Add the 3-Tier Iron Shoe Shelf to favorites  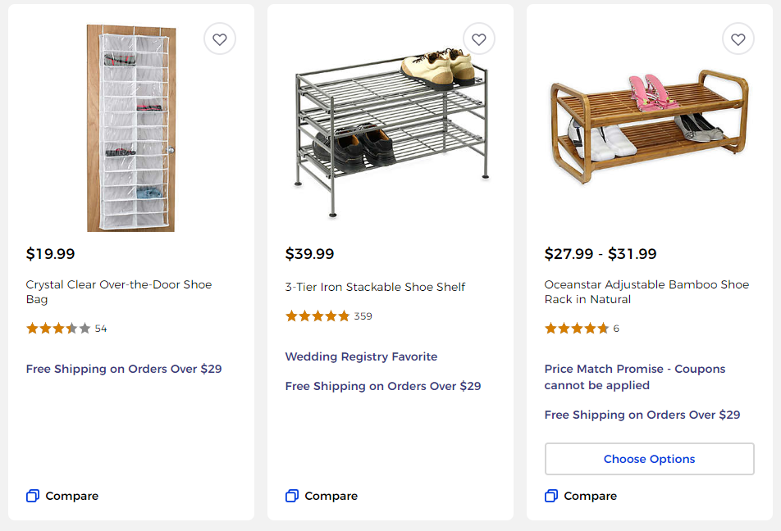(x=478, y=39)
